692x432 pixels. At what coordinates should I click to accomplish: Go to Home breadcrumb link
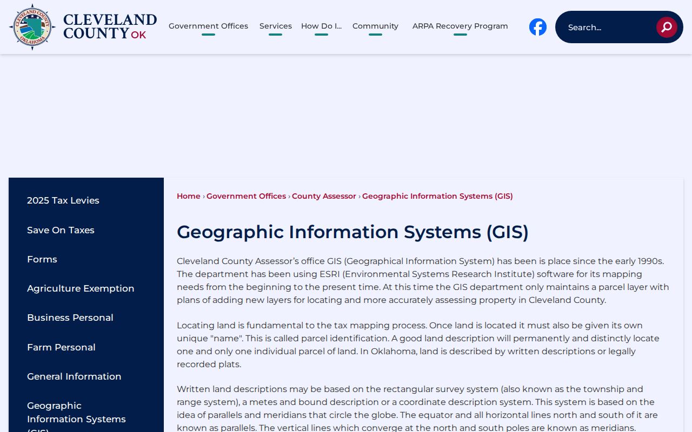point(189,196)
